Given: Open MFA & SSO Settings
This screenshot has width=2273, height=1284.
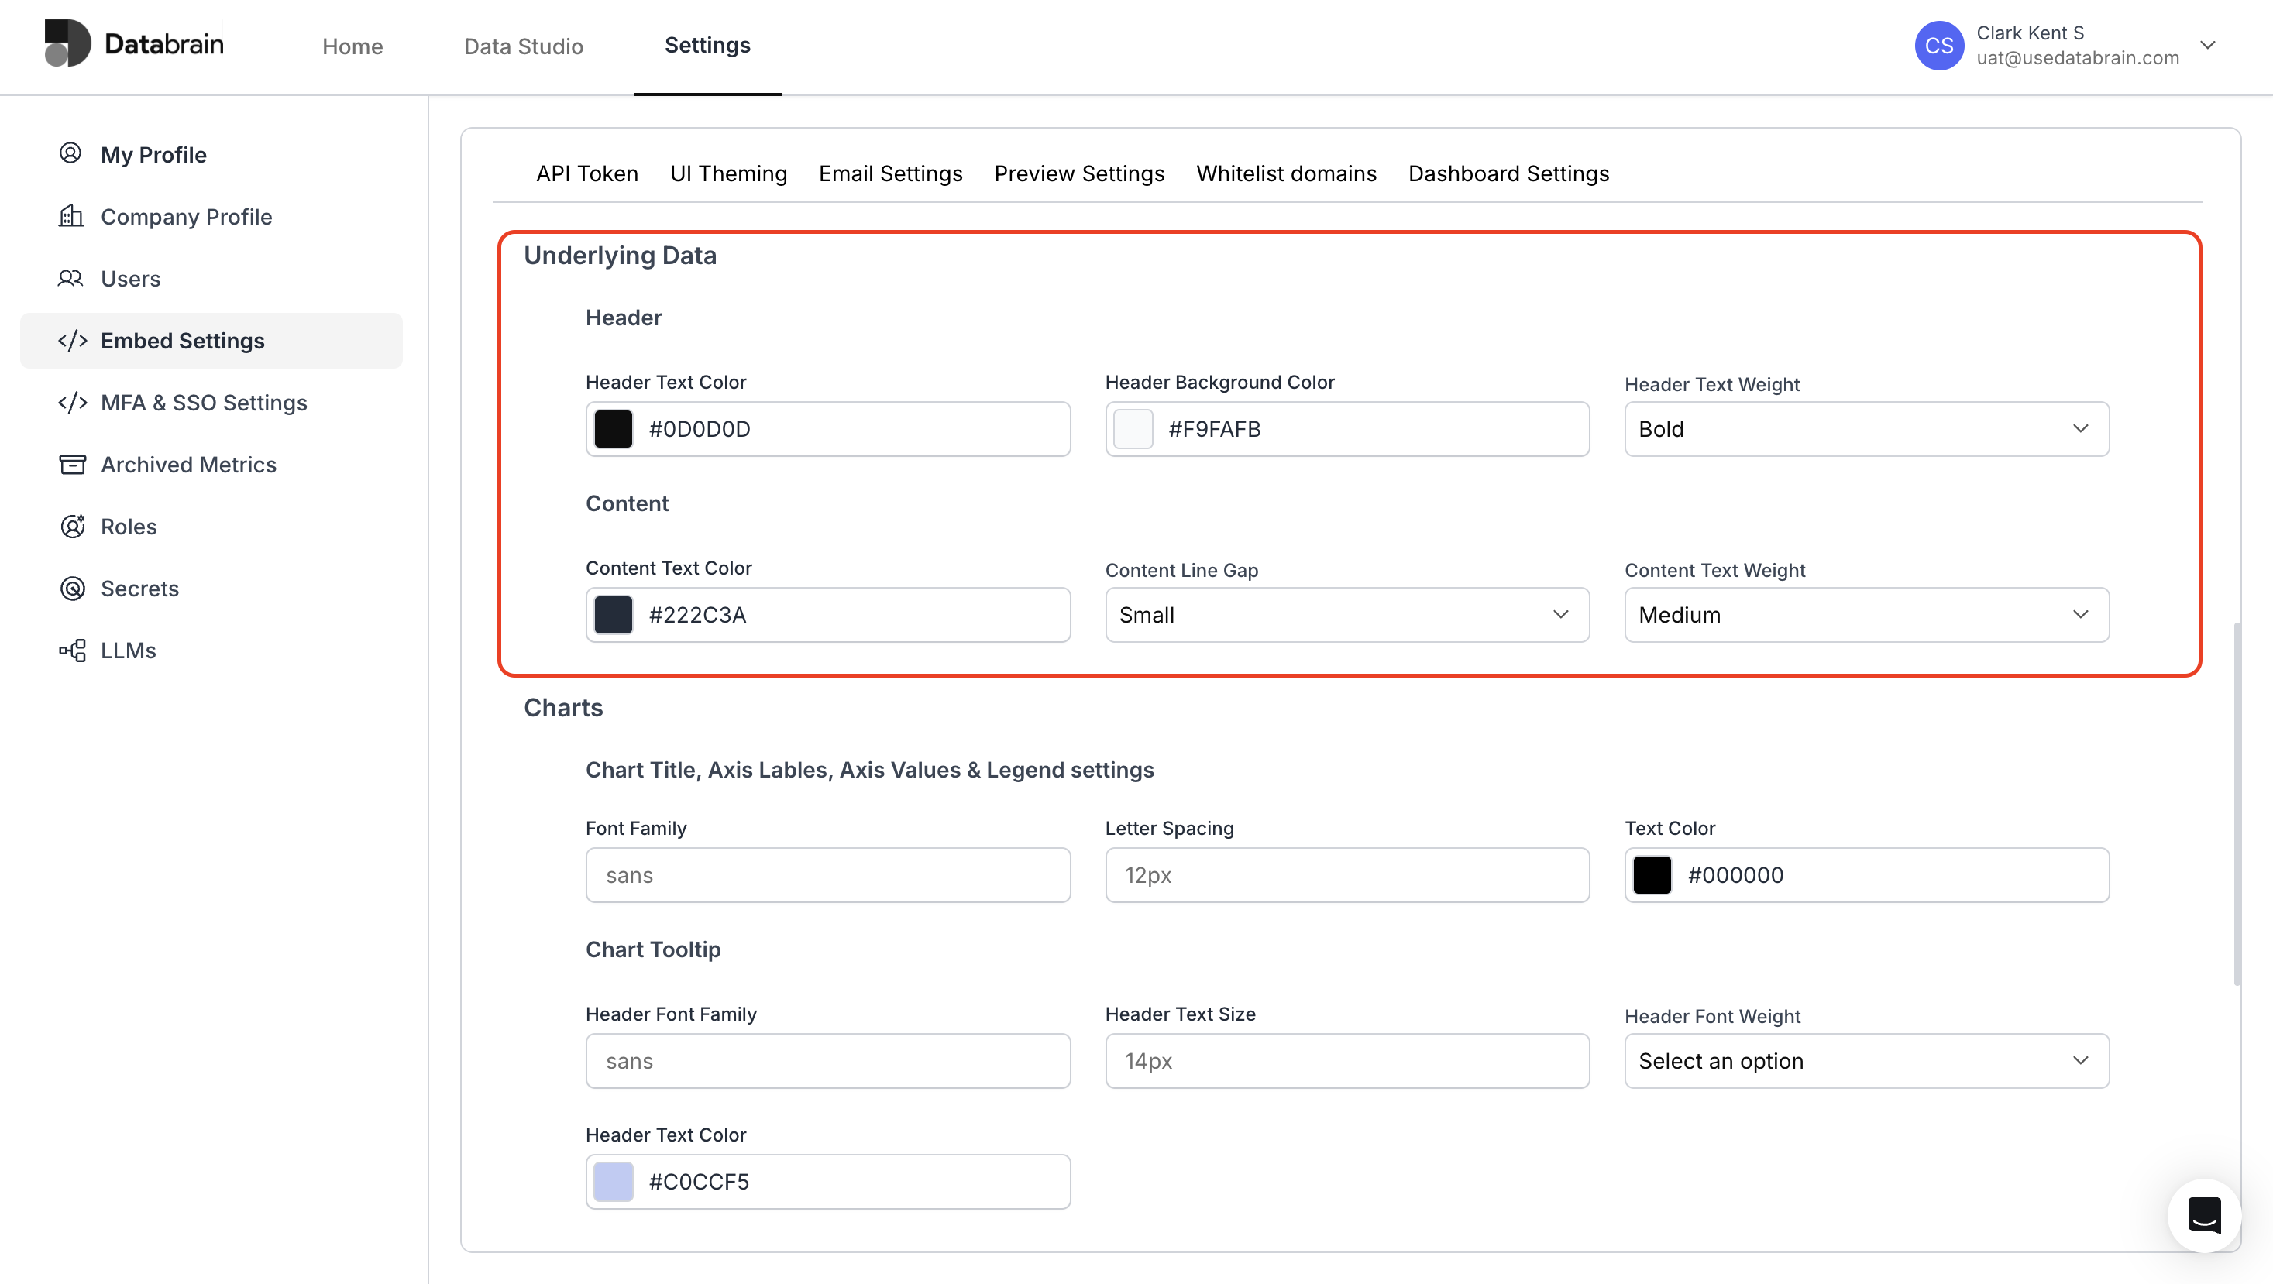Looking at the screenshot, I should [x=203, y=402].
